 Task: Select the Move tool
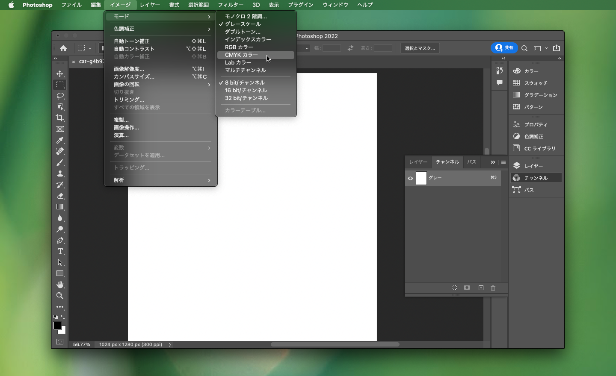point(60,74)
